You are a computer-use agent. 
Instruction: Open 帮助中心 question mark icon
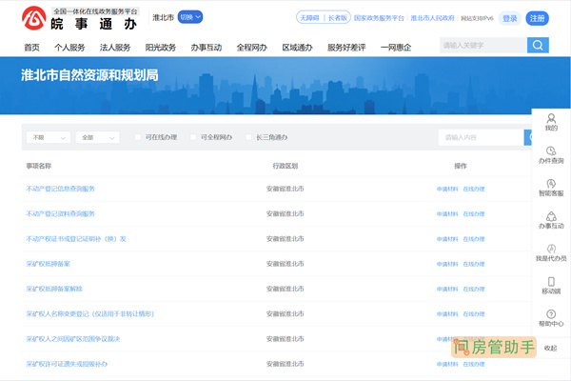click(x=551, y=314)
